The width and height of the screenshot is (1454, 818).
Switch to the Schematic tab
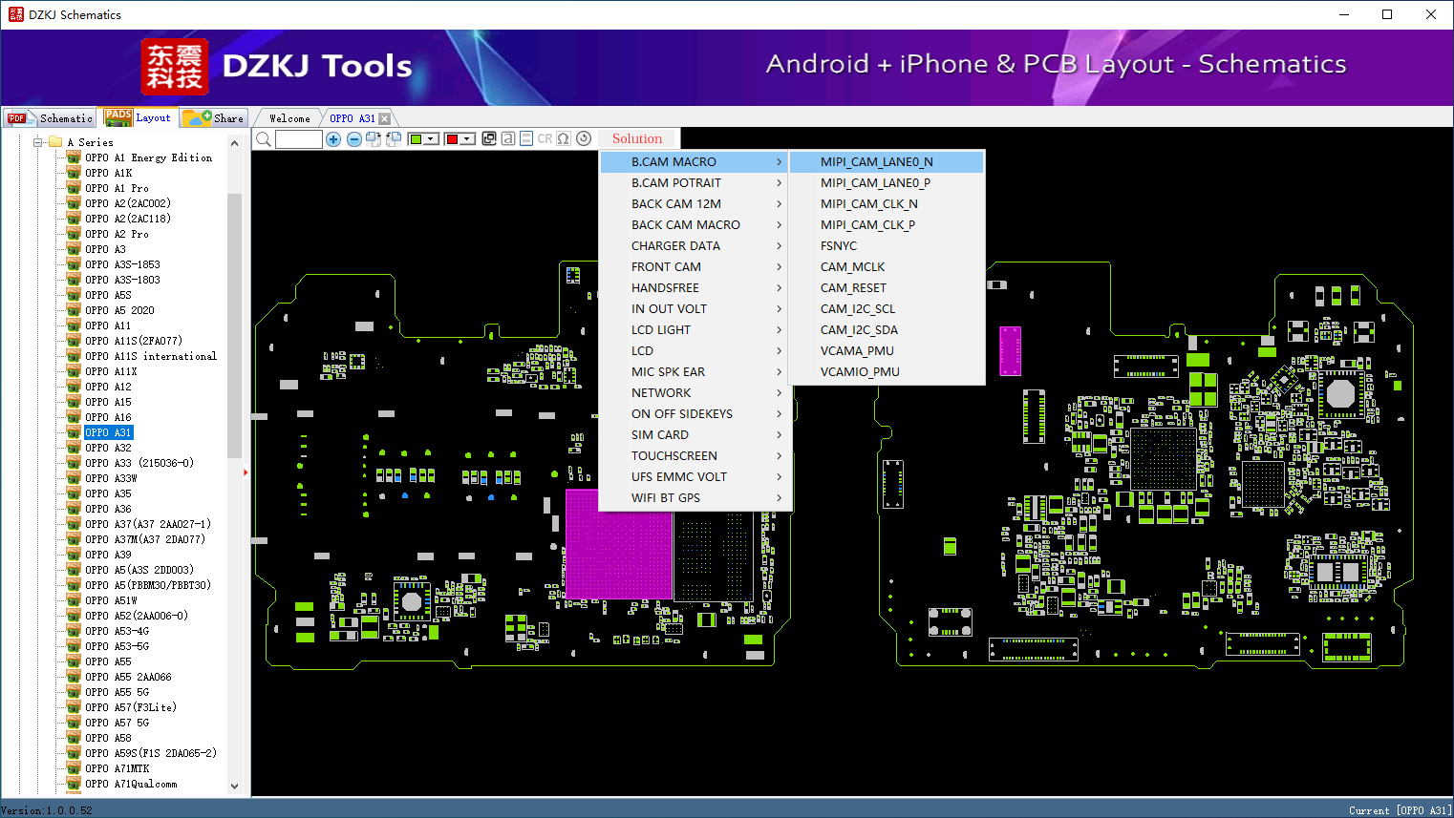(50, 118)
